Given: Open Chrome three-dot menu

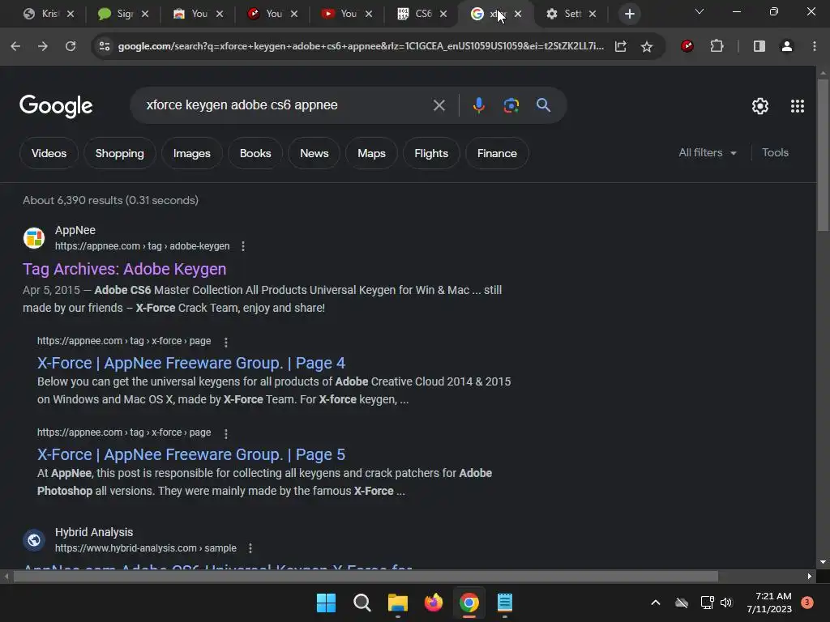Looking at the screenshot, I should (x=814, y=46).
